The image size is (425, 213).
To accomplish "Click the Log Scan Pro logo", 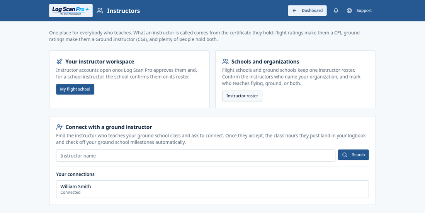I will pyautogui.click(x=71, y=10).
